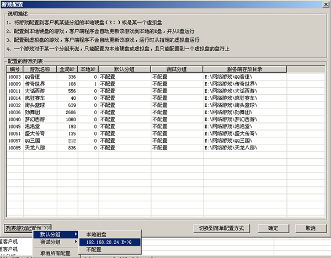Expand the 测试分组 submenu item

click(55, 243)
